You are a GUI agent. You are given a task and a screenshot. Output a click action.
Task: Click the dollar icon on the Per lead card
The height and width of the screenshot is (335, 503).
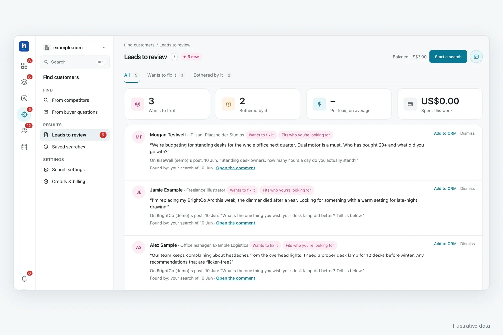[319, 104]
